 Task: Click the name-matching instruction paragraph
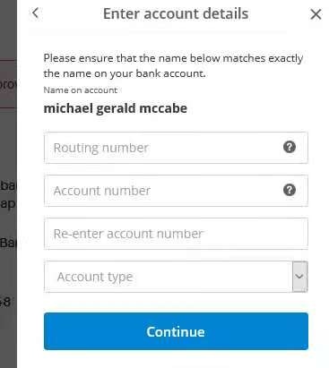[173, 65]
